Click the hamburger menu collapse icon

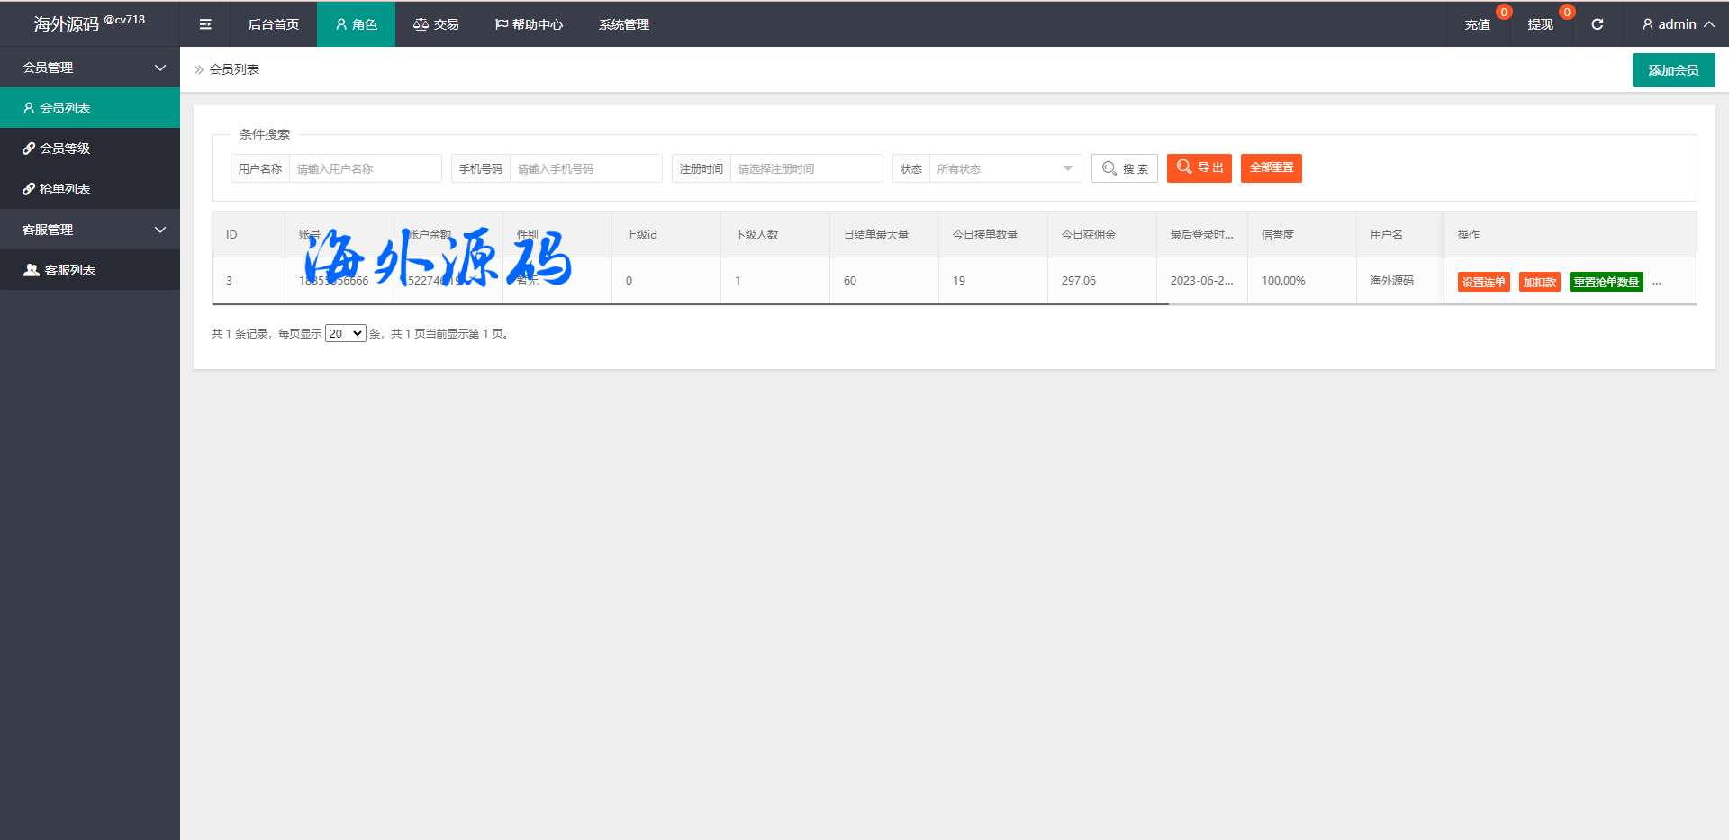[x=205, y=24]
